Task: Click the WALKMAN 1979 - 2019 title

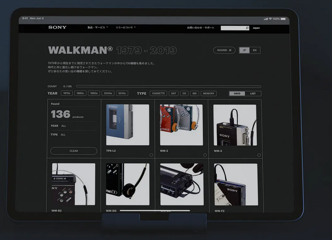Action: pyautogui.click(x=112, y=50)
